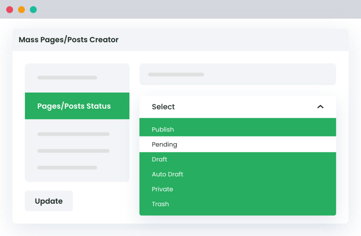Choose Trash from the status list
Viewport: 361px width, 236px height.
click(x=238, y=204)
